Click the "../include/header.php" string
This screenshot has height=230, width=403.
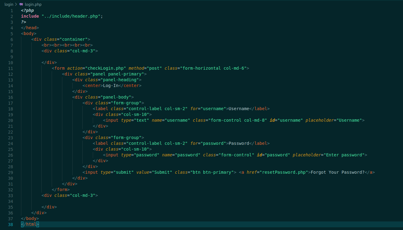(x=71, y=16)
